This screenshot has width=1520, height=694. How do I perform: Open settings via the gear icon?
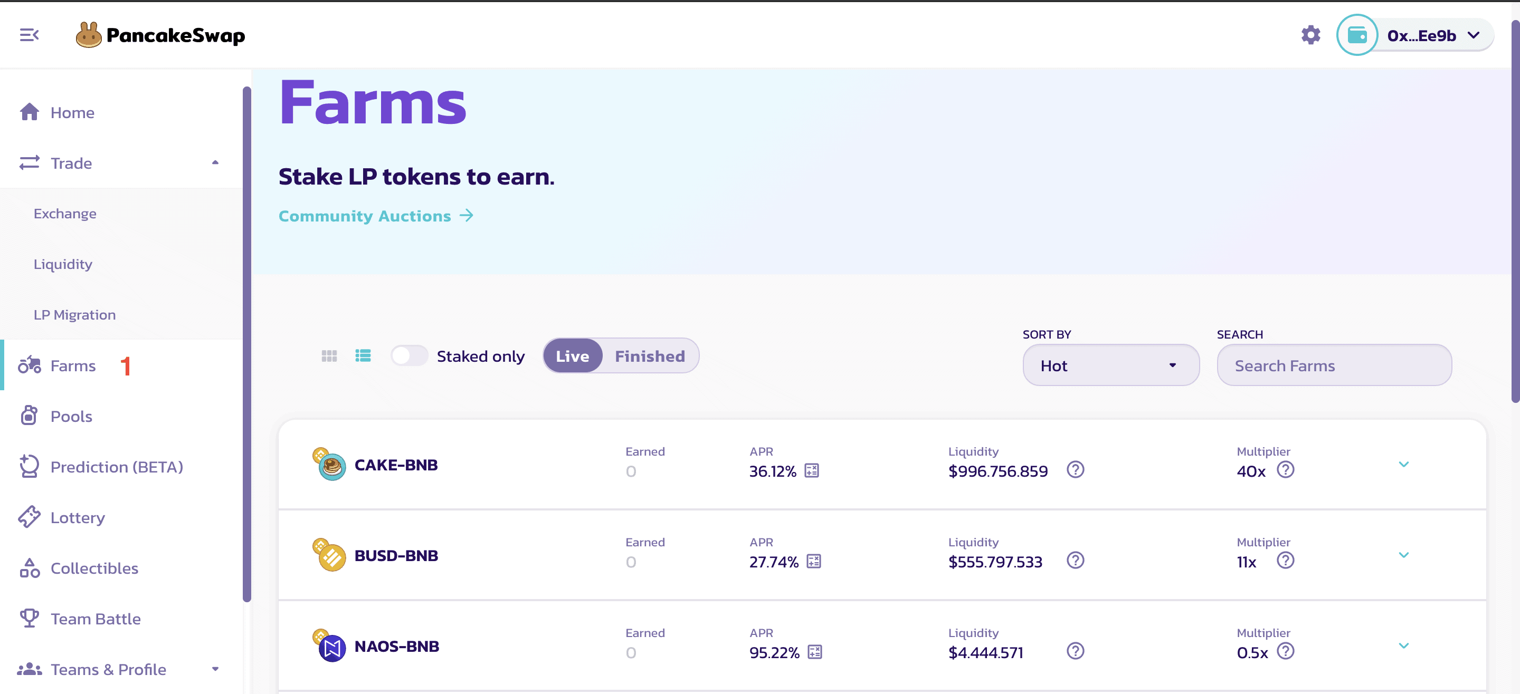tap(1310, 35)
